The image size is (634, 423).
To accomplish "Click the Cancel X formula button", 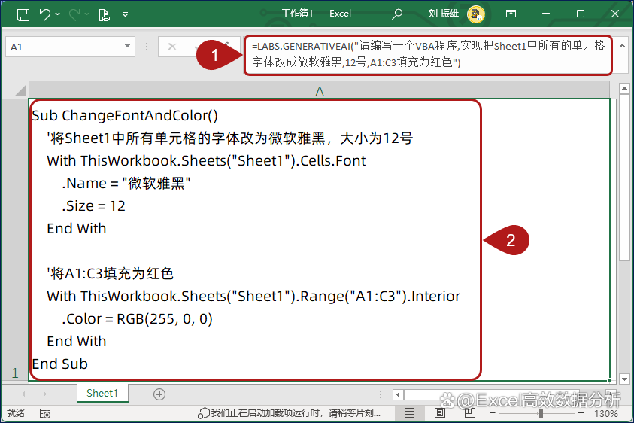I will [x=172, y=47].
